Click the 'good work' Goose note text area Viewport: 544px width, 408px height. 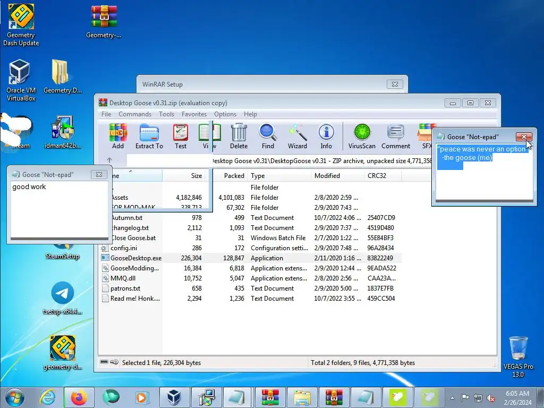(x=59, y=209)
